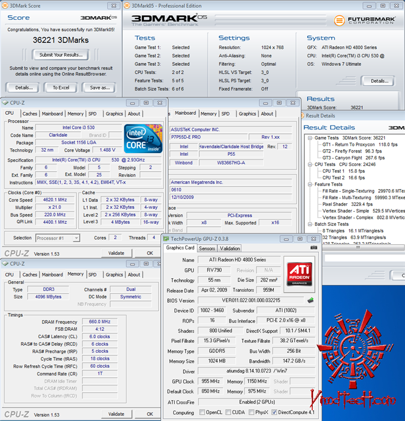
Task: Click the Intel Core i3 logo in CPU-Z
Action: pyautogui.click(x=143, y=138)
